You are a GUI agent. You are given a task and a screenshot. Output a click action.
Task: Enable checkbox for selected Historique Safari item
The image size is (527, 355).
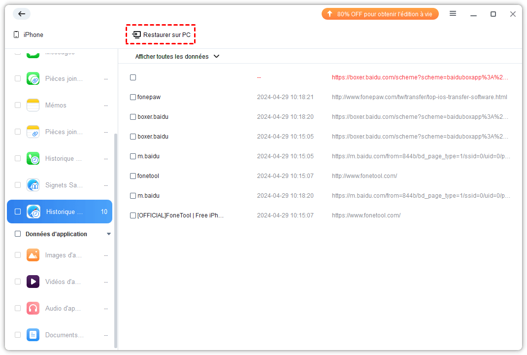point(18,212)
